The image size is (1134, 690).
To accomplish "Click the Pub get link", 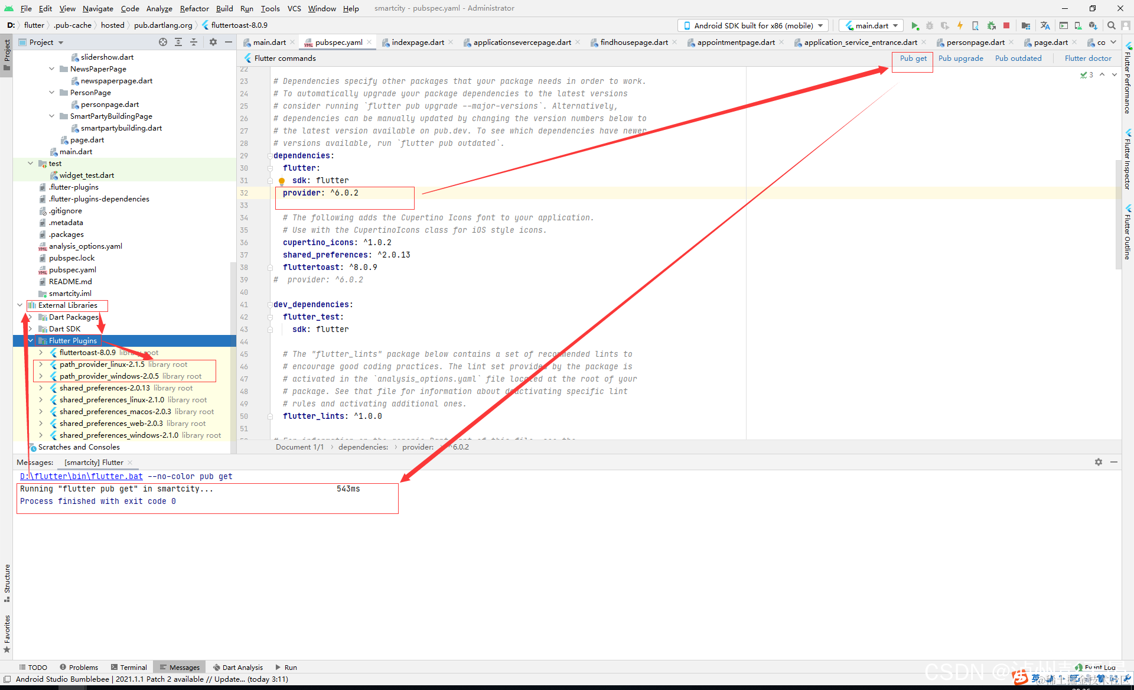I will point(913,58).
